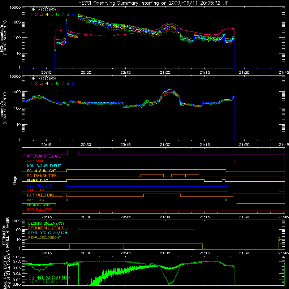Select the SAA_FLAG label
Image resolution: width=289 pixels, height=289 pixels.
click(35, 190)
